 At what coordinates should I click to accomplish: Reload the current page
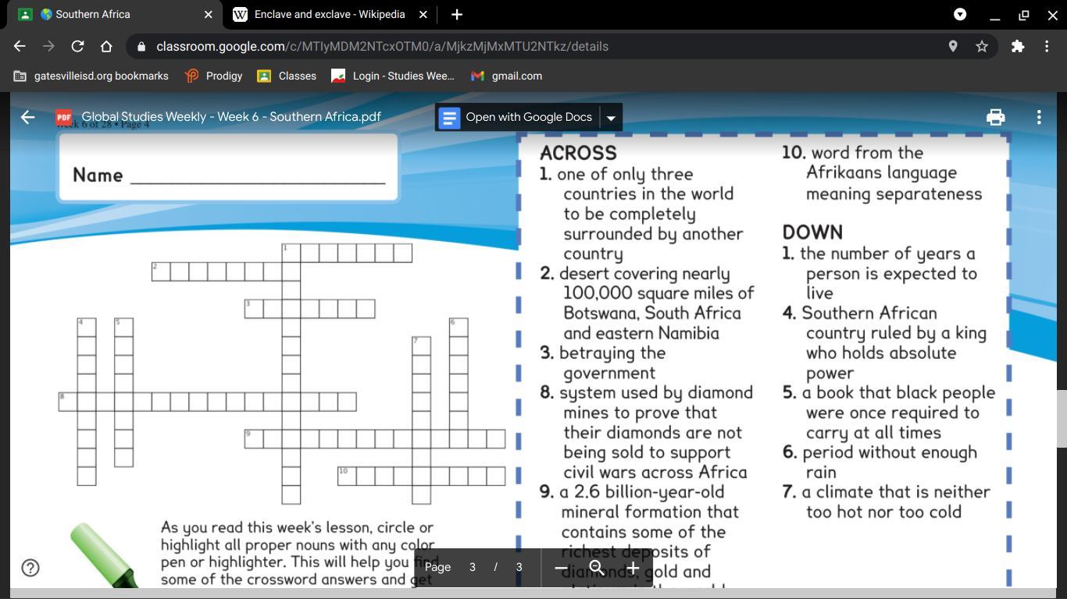pos(77,46)
